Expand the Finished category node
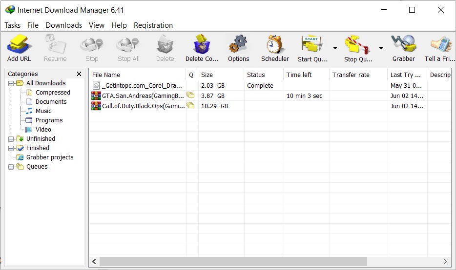 click(11, 148)
